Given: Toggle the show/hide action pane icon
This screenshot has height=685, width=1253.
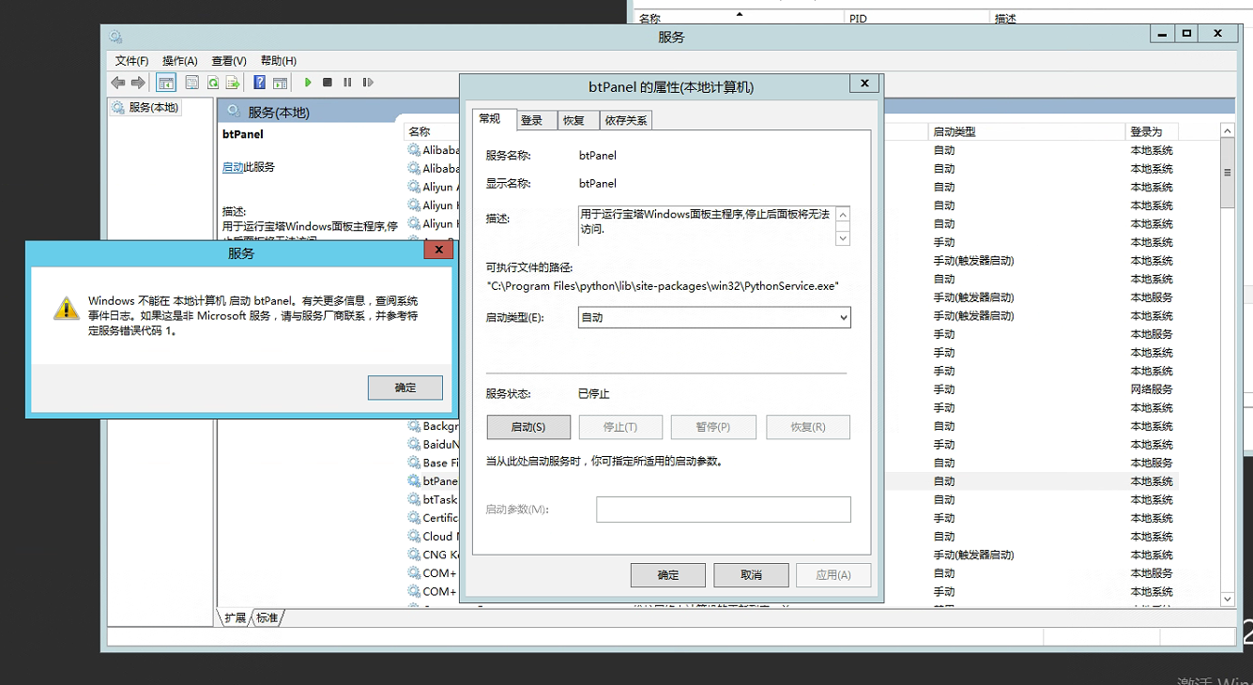Looking at the screenshot, I should 280,83.
